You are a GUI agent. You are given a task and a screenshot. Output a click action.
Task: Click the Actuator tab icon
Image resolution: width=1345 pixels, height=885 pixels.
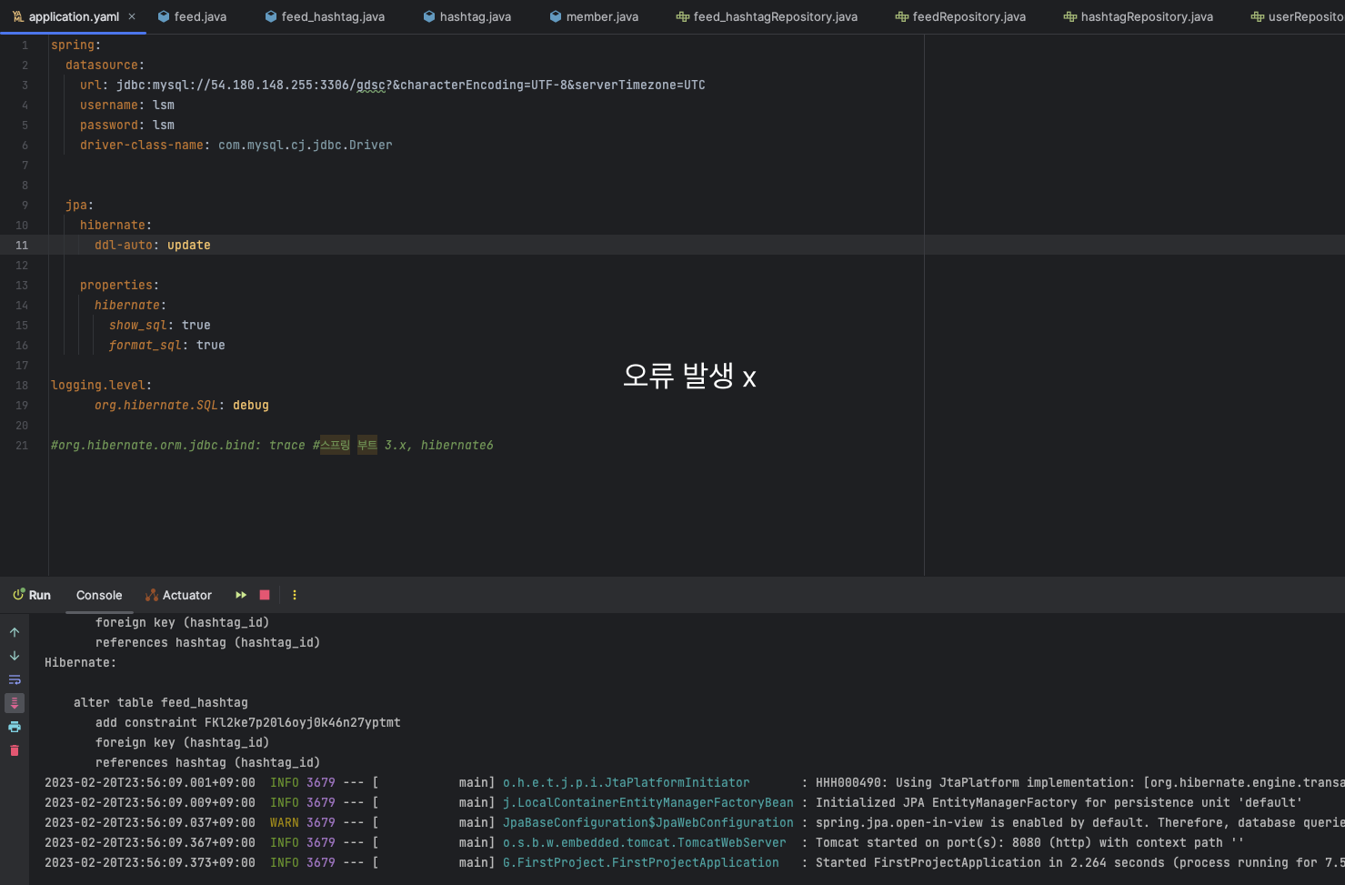[152, 595]
